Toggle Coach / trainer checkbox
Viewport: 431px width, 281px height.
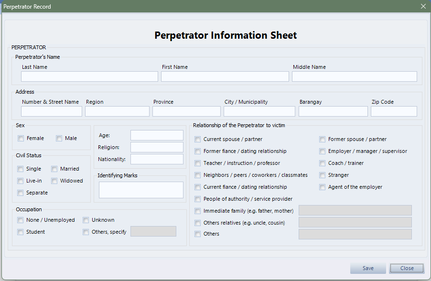(x=323, y=163)
